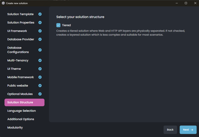Click the app icon in the title bar

click(x=3, y=3)
